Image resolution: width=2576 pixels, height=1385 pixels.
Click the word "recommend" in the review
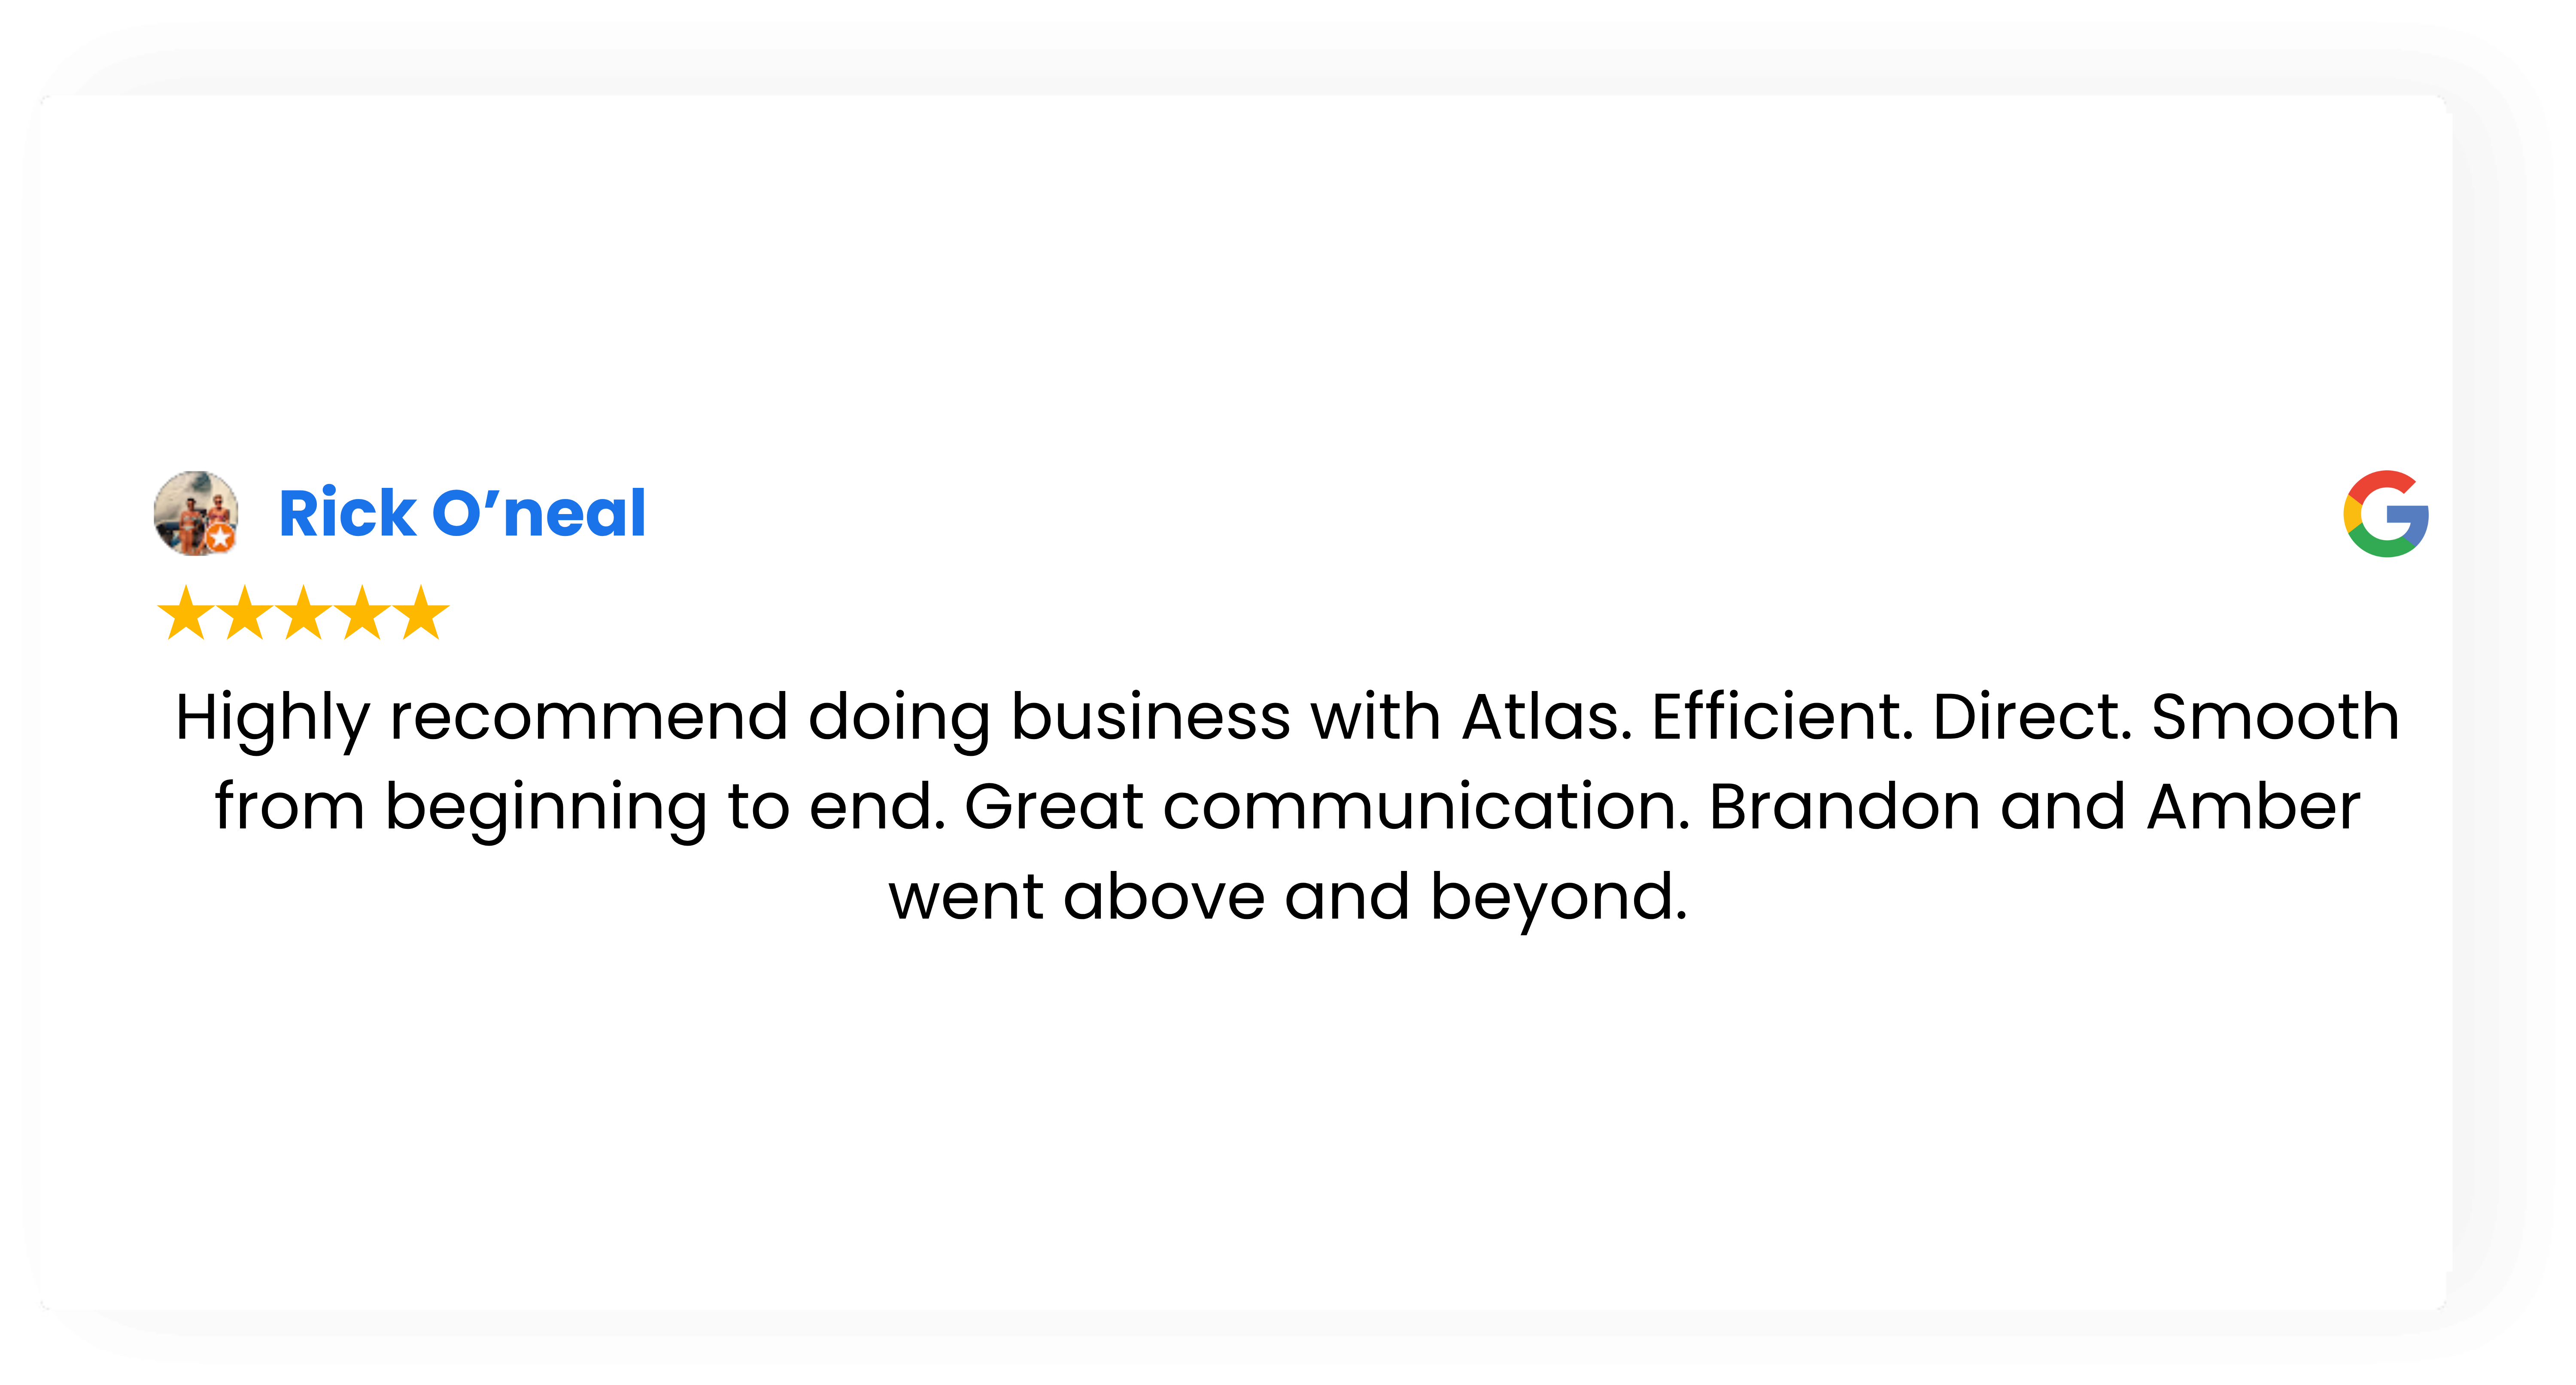tap(589, 717)
